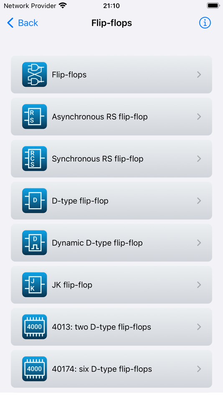Tap the pulse D icon for Dynamic flip-flop
The image size is (223, 397).
tap(34, 242)
